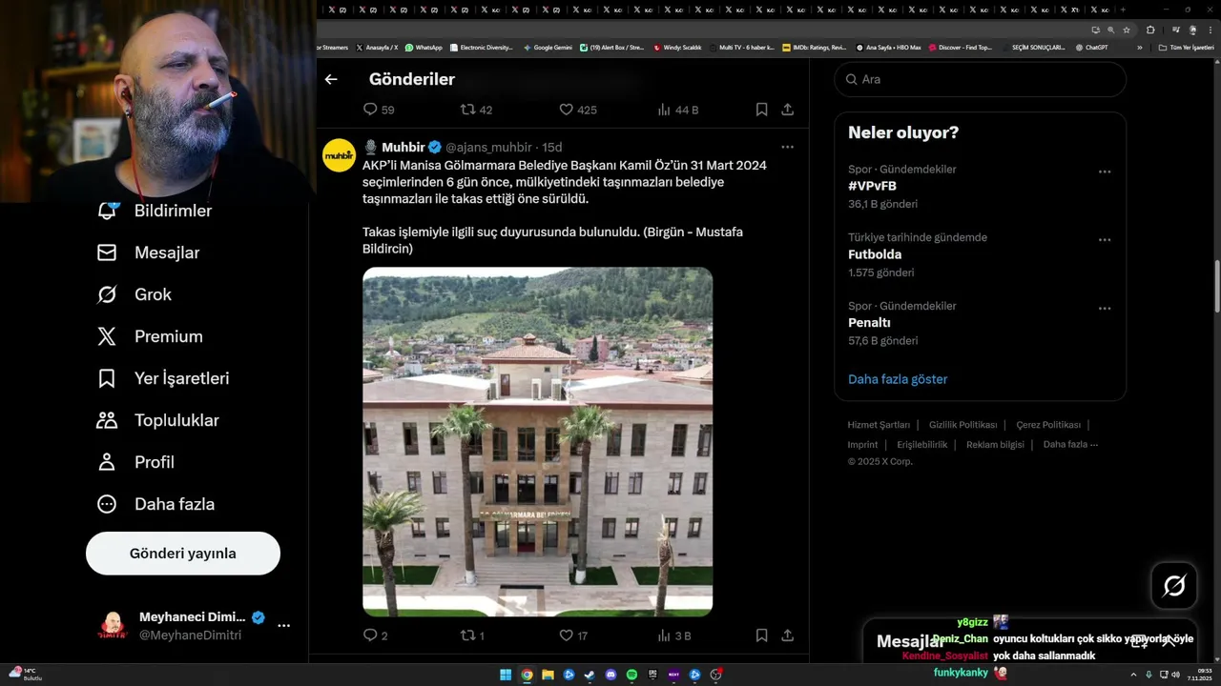This screenshot has width=1221, height=686.
Task: Open options for the Penaltı trend
Action: tap(1105, 309)
